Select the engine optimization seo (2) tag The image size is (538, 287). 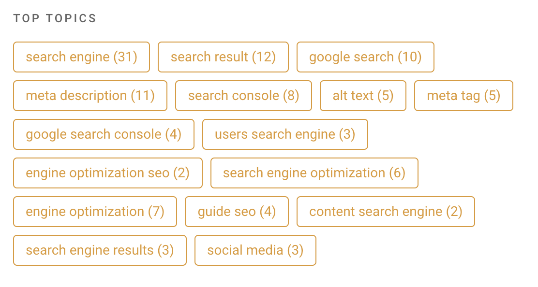[x=107, y=173]
